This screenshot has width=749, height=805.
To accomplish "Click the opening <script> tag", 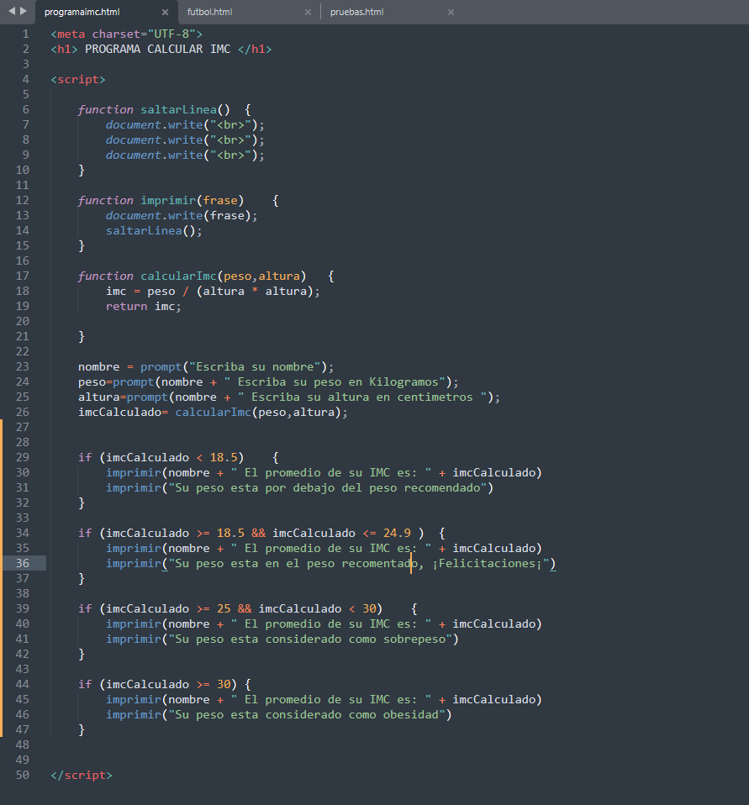I will click(x=78, y=80).
